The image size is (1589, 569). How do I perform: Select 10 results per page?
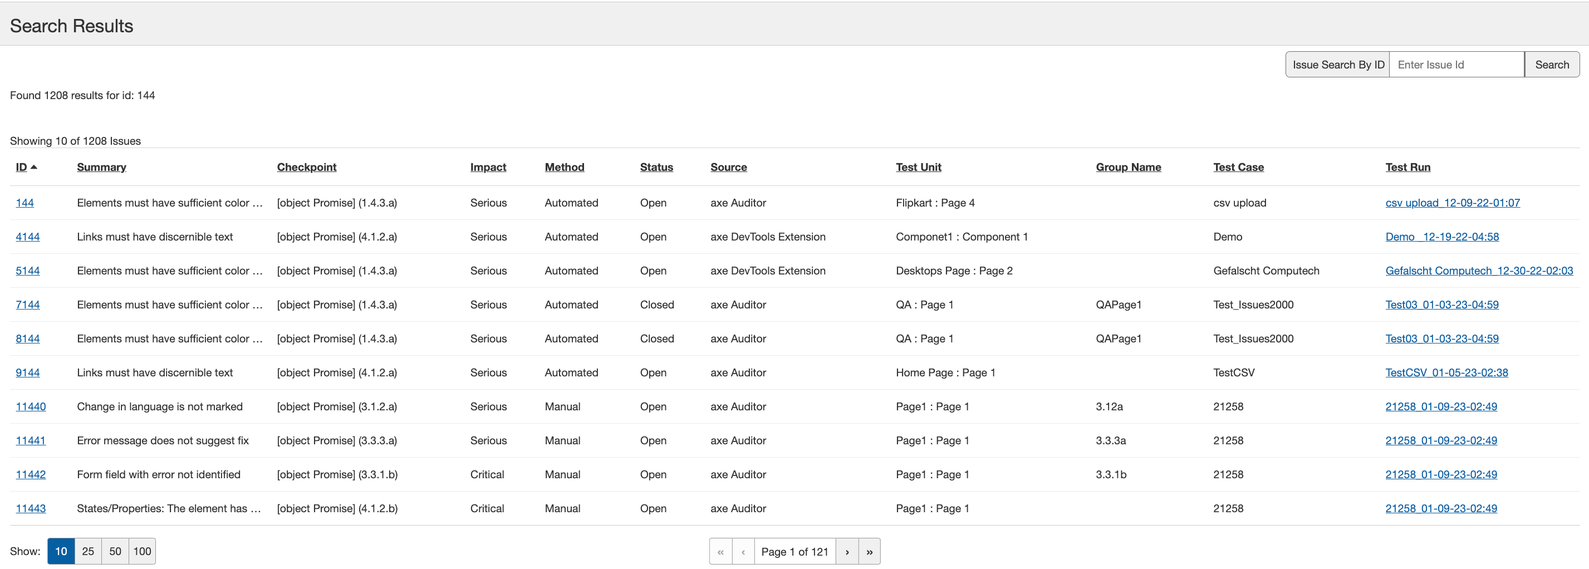tap(61, 551)
